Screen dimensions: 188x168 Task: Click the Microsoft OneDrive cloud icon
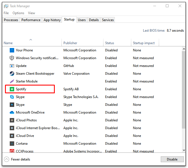(x=12, y=112)
